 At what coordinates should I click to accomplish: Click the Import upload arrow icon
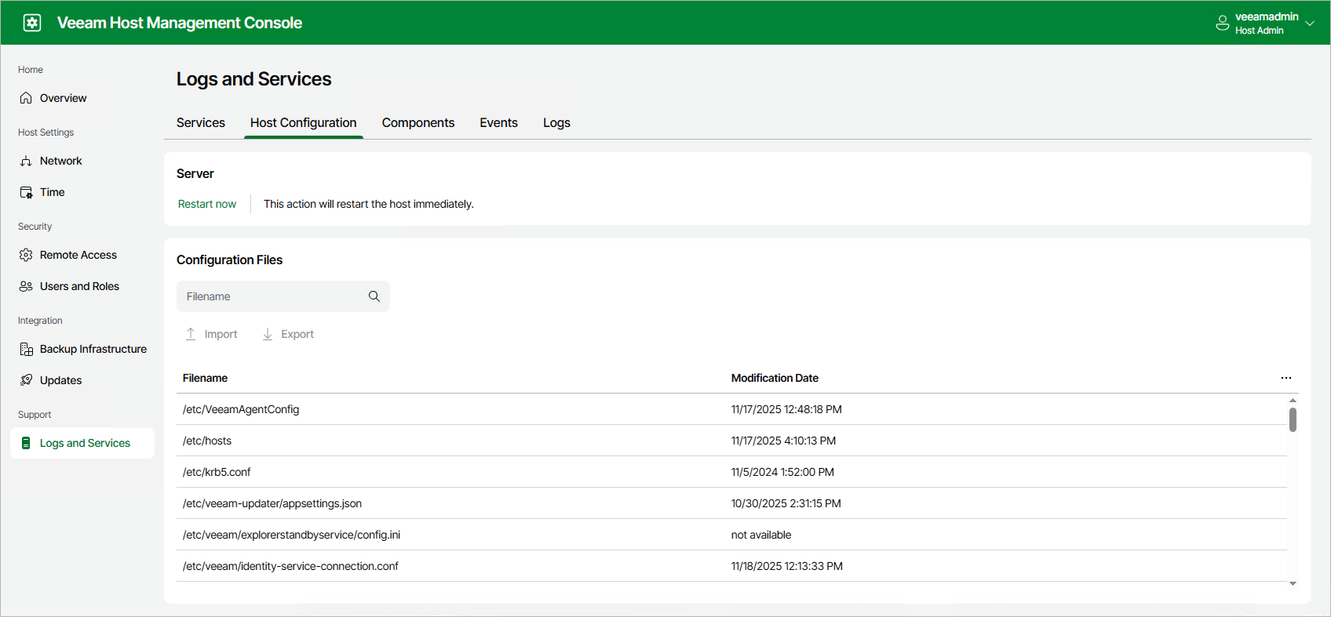[x=191, y=334]
